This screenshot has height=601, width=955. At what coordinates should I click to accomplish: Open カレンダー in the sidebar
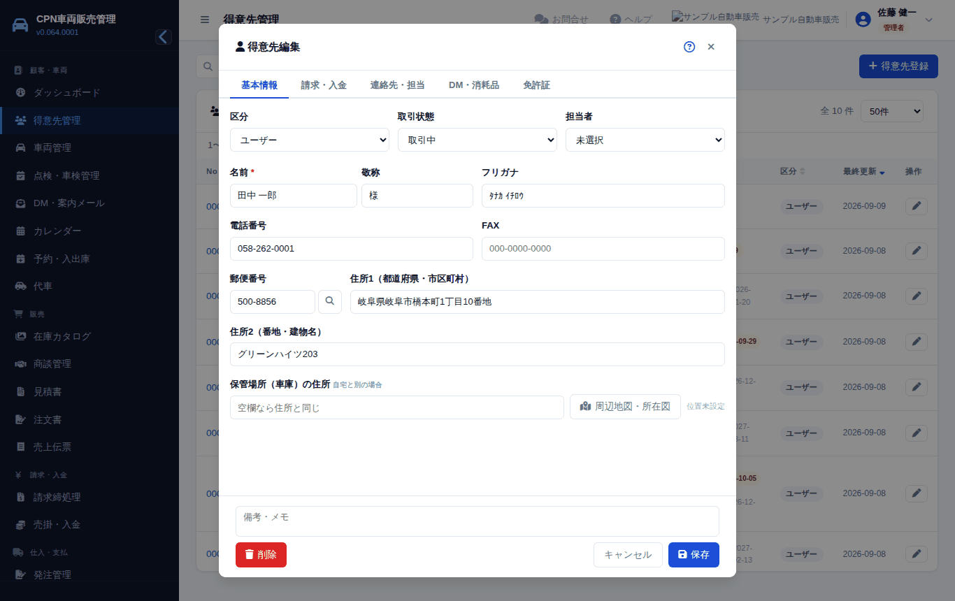[x=89, y=231]
